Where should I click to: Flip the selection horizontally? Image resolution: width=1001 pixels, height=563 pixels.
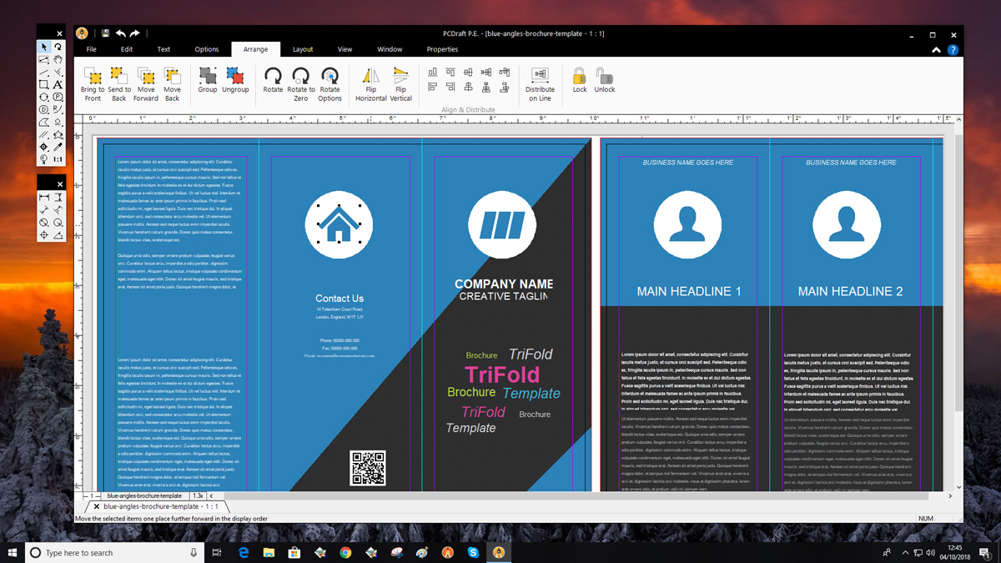pos(370,77)
